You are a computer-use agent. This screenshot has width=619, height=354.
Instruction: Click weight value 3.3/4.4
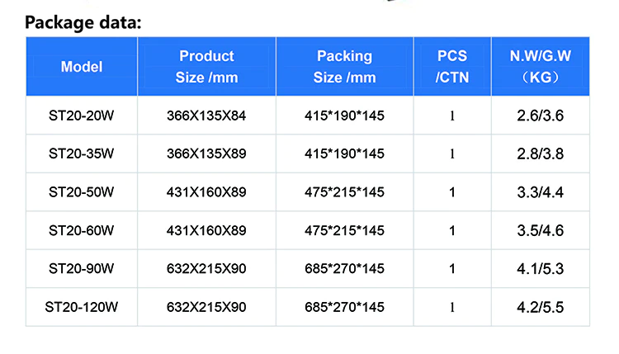click(540, 192)
